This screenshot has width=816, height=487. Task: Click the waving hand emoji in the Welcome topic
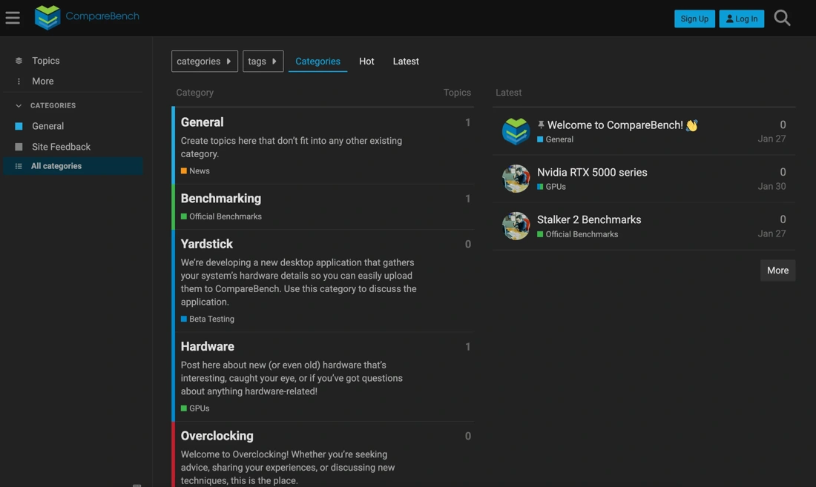coord(691,125)
